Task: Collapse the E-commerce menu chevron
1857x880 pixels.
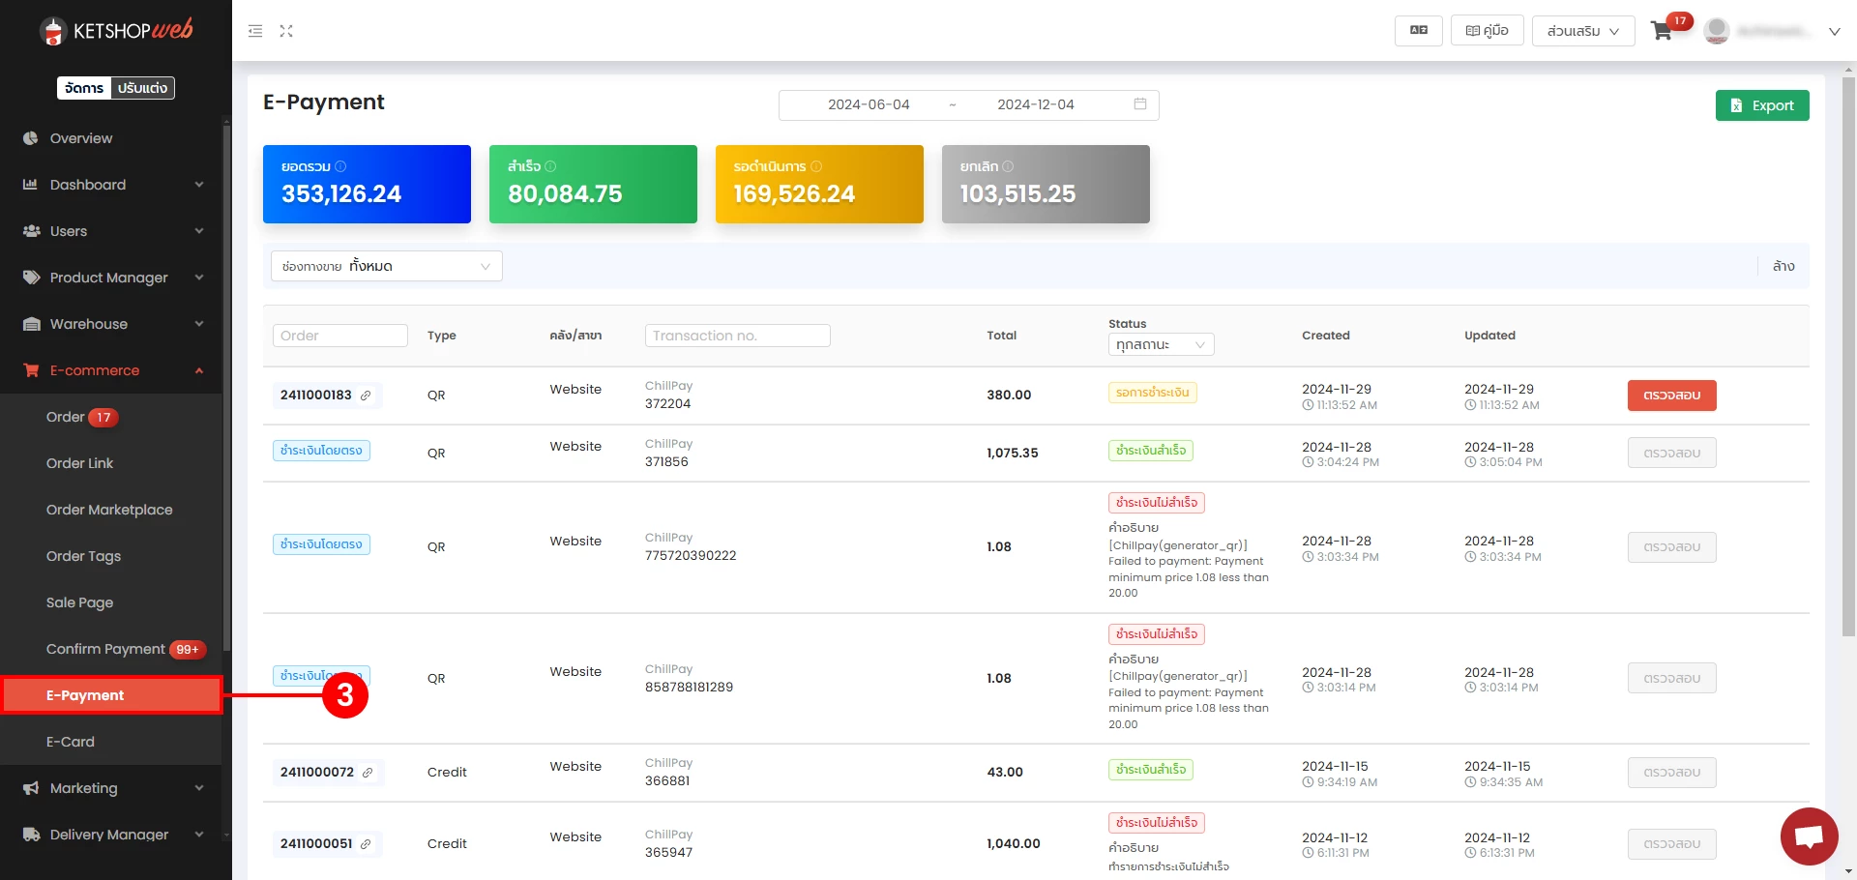Action: [x=199, y=370]
